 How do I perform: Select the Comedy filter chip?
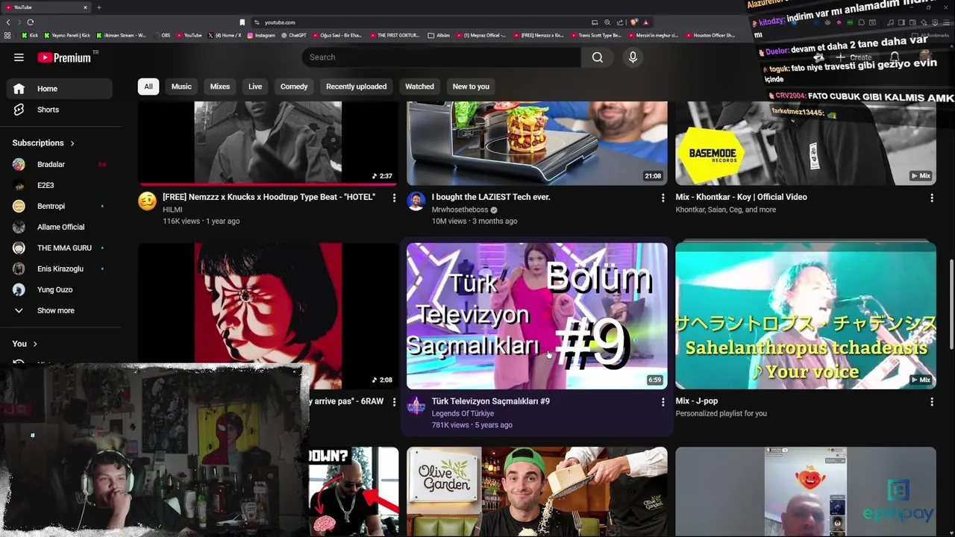tap(294, 87)
